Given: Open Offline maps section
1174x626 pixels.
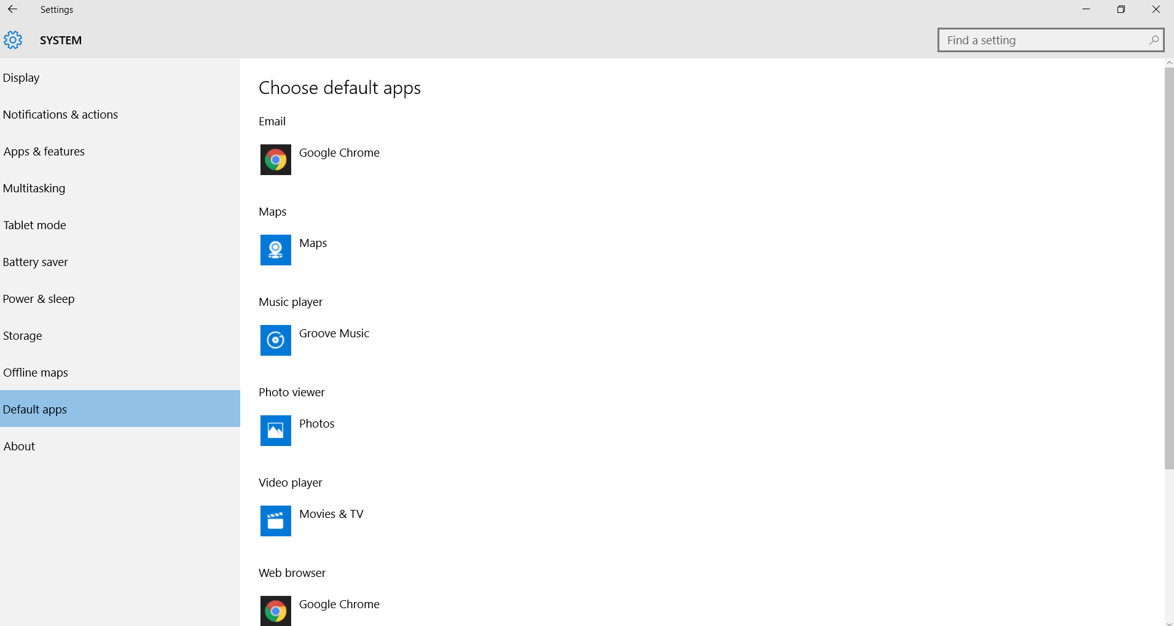Looking at the screenshot, I should pyautogui.click(x=120, y=372).
